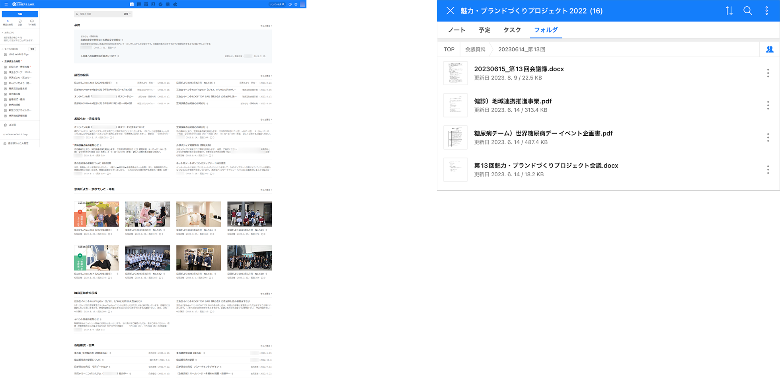780x390 pixels.
Task: Open the settings gear in top bar
Action: 296,4
